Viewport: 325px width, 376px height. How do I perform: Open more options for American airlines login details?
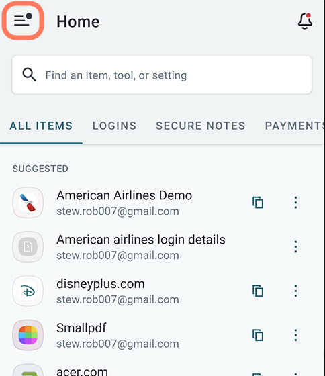[295, 247]
